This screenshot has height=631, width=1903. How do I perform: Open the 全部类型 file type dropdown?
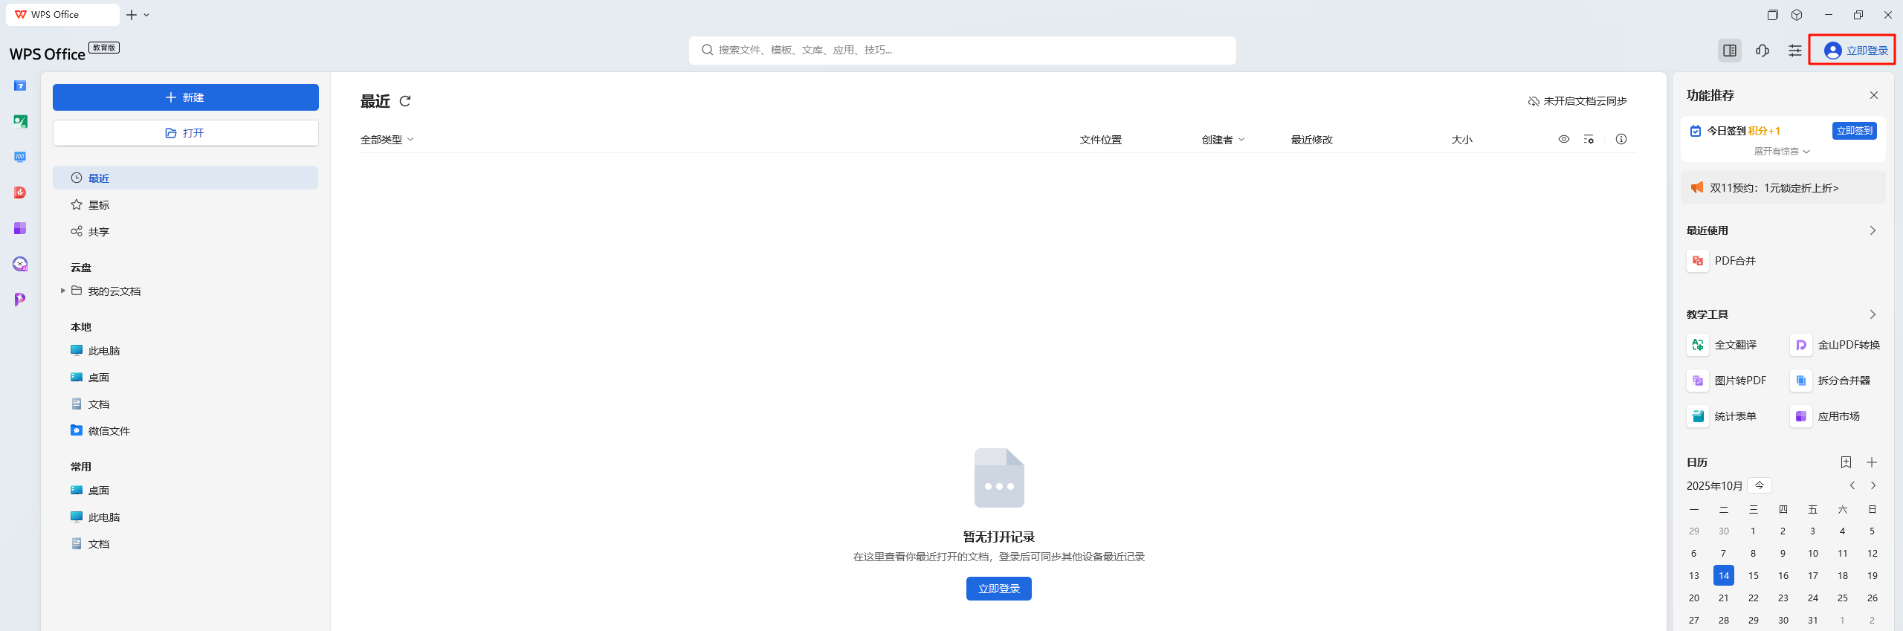pyautogui.click(x=387, y=140)
